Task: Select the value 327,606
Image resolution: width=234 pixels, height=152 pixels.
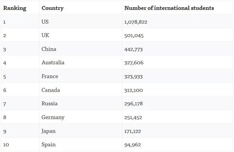Action: click(x=134, y=63)
